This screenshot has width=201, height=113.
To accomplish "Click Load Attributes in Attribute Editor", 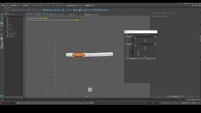I will click(175, 97).
